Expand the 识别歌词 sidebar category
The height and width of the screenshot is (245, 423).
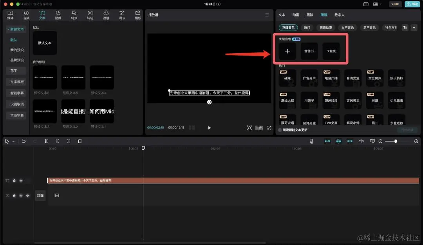click(16, 104)
